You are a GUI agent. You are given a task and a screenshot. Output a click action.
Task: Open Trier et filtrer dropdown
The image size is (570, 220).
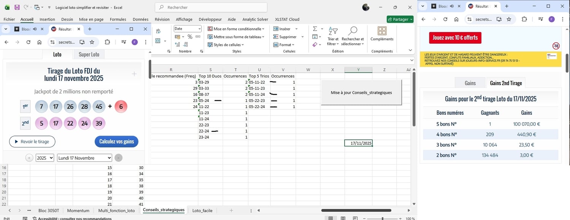[333, 36]
